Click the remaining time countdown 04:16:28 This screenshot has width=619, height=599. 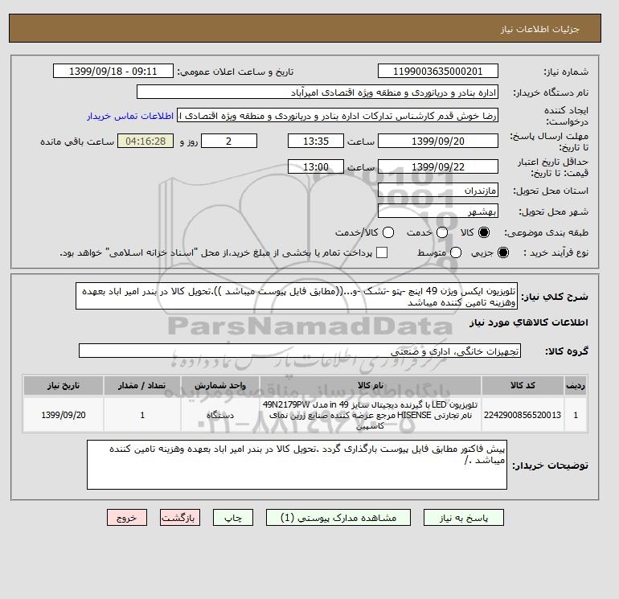(x=146, y=141)
